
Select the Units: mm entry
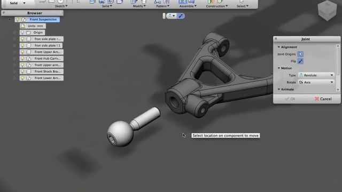pyautogui.click(x=35, y=26)
